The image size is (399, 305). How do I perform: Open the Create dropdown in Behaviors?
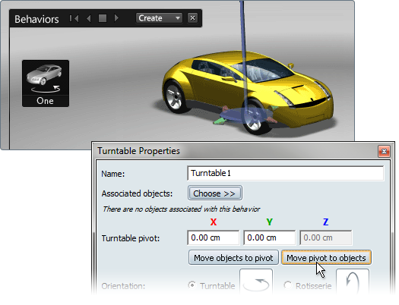159,18
